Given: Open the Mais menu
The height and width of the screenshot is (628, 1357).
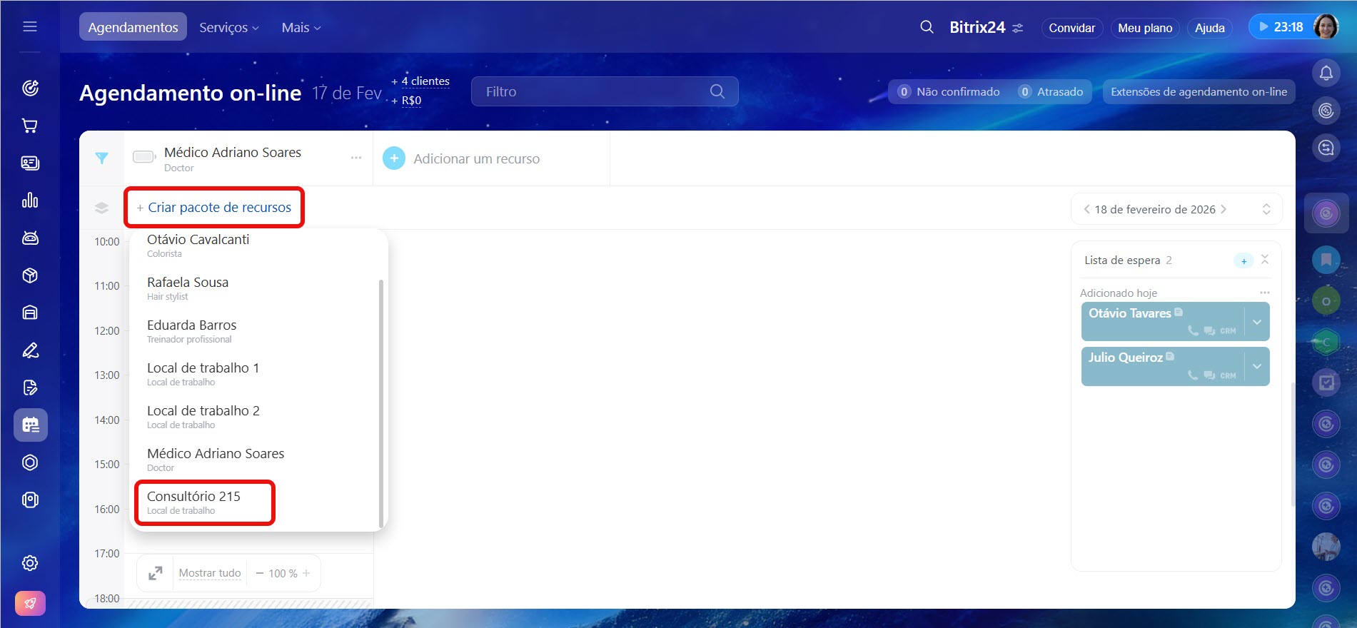Looking at the screenshot, I should click(x=301, y=27).
